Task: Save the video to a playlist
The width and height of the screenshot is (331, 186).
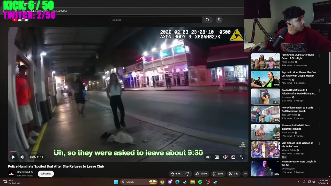Action: point(218,174)
